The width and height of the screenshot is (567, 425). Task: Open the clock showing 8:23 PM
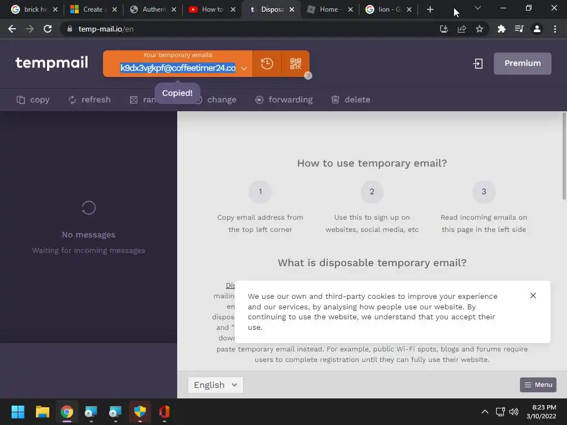[542, 412]
